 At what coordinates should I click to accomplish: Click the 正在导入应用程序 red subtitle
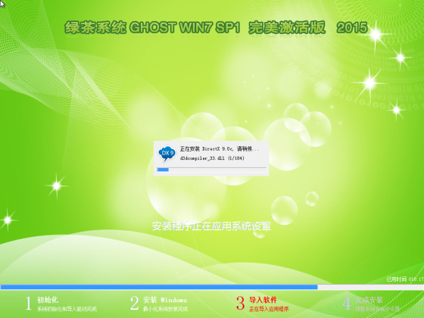(269, 309)
